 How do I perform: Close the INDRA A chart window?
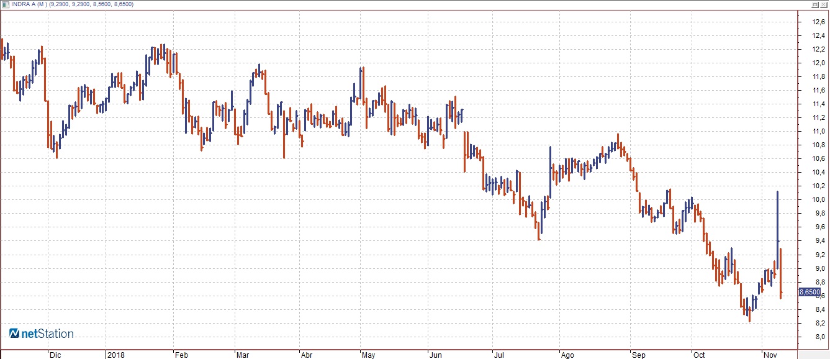click(x=824, y=4)
